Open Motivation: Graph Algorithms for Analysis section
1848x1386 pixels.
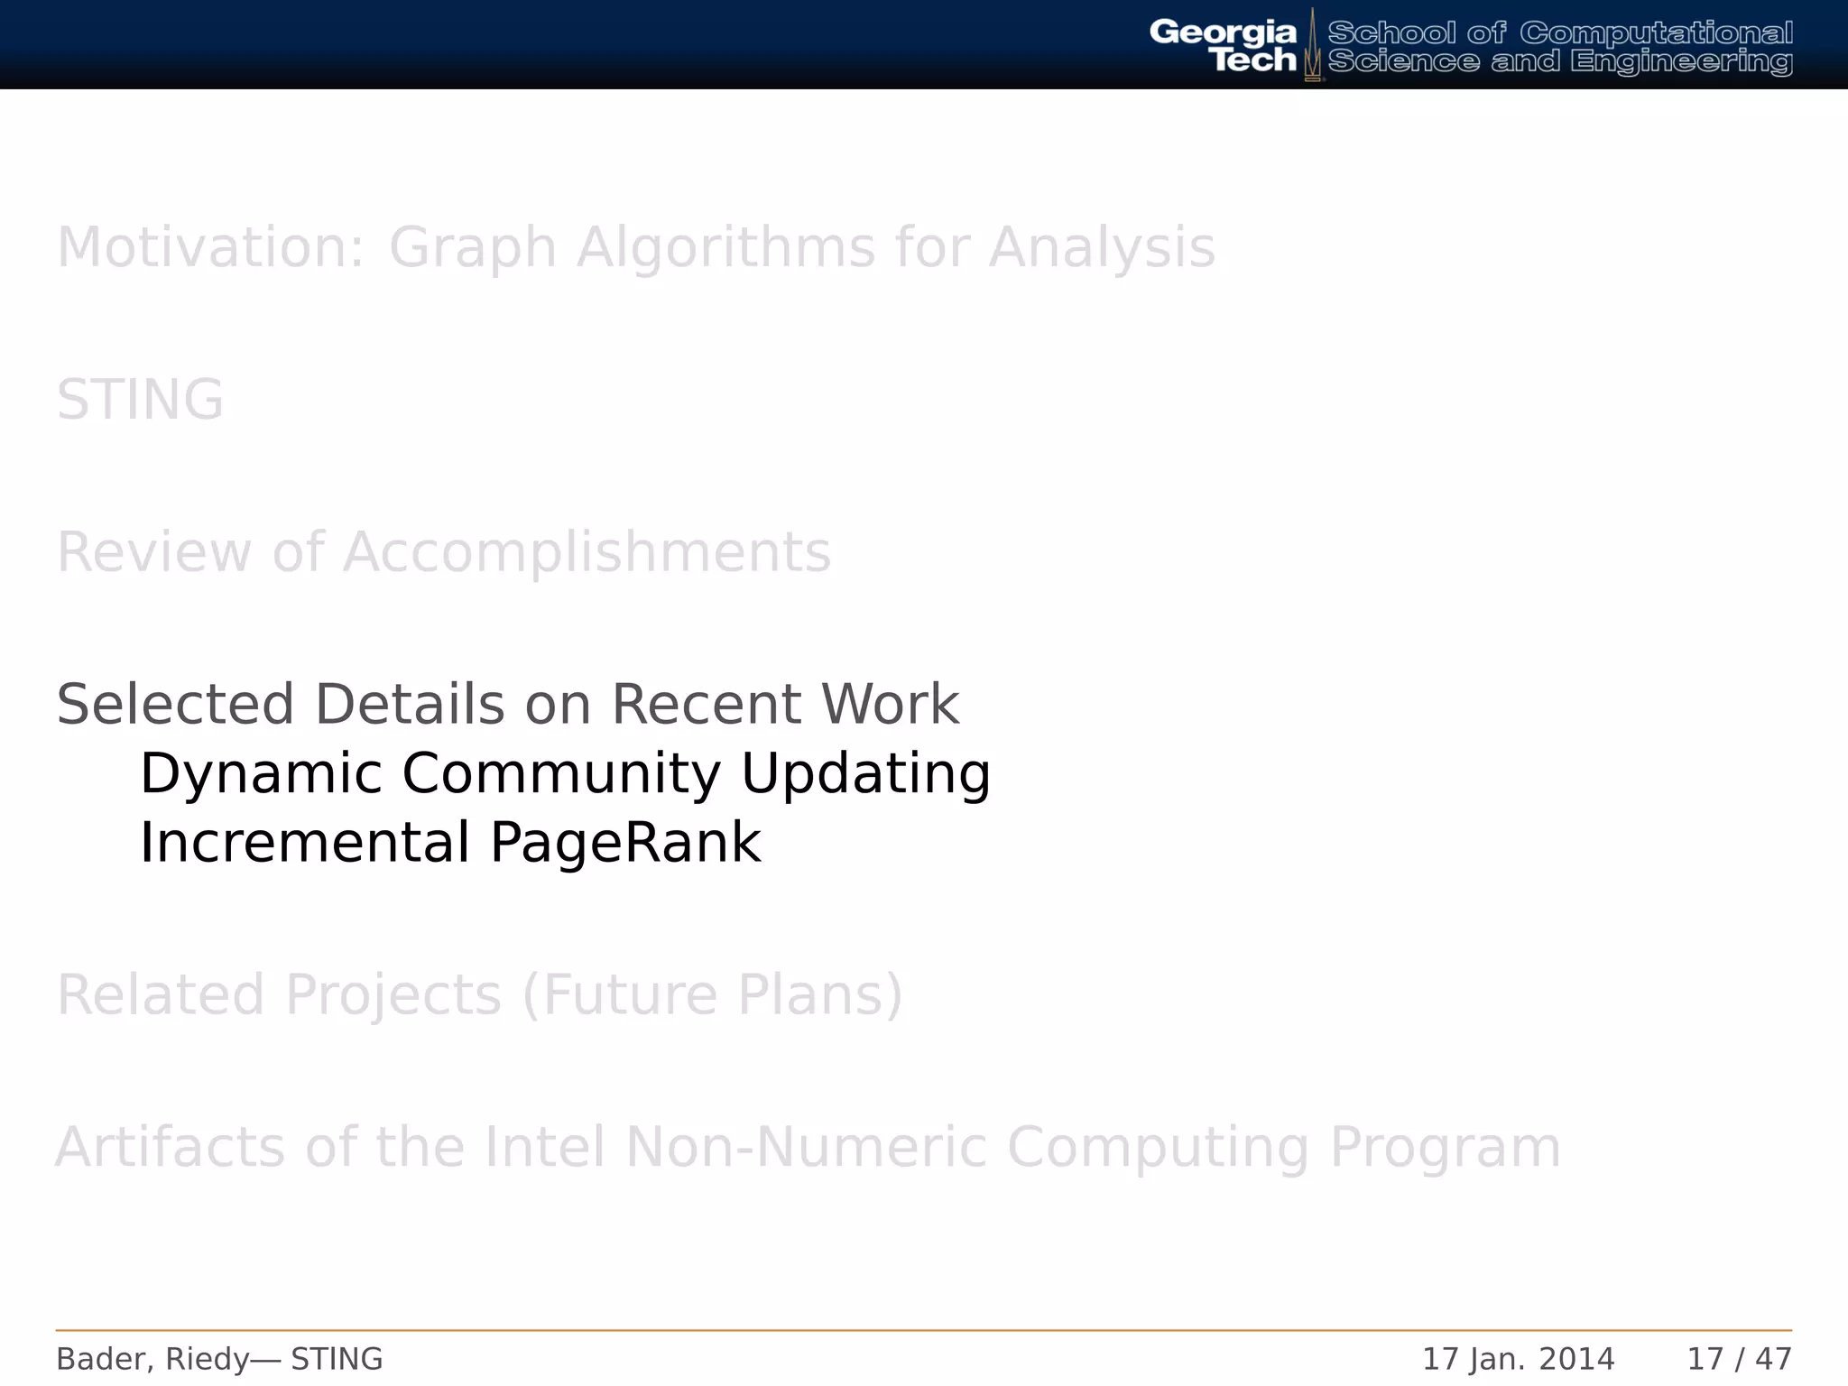(636, 248)
